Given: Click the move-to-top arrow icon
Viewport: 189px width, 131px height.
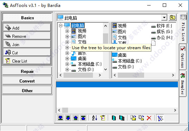Looking at the screenshot, I should coord(83,118).
